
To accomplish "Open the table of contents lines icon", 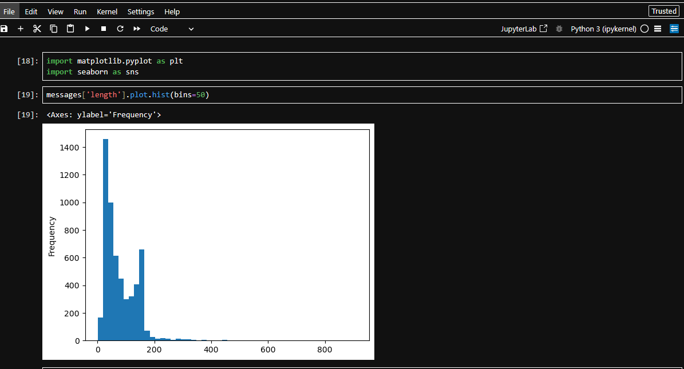I will click(x=658, y=29).
